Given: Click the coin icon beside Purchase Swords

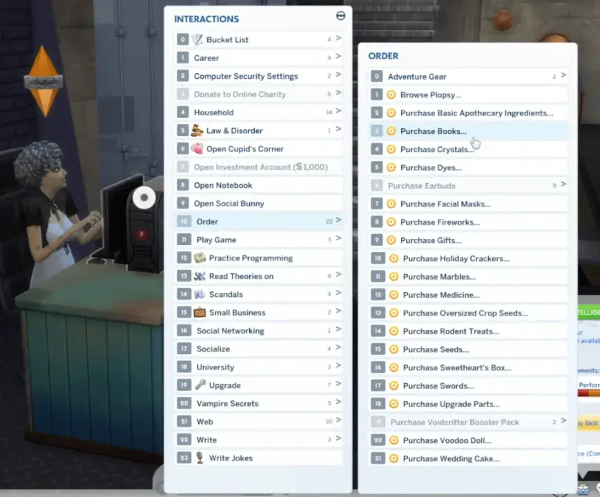Looking at the screenshot, I should pos(394,386).
